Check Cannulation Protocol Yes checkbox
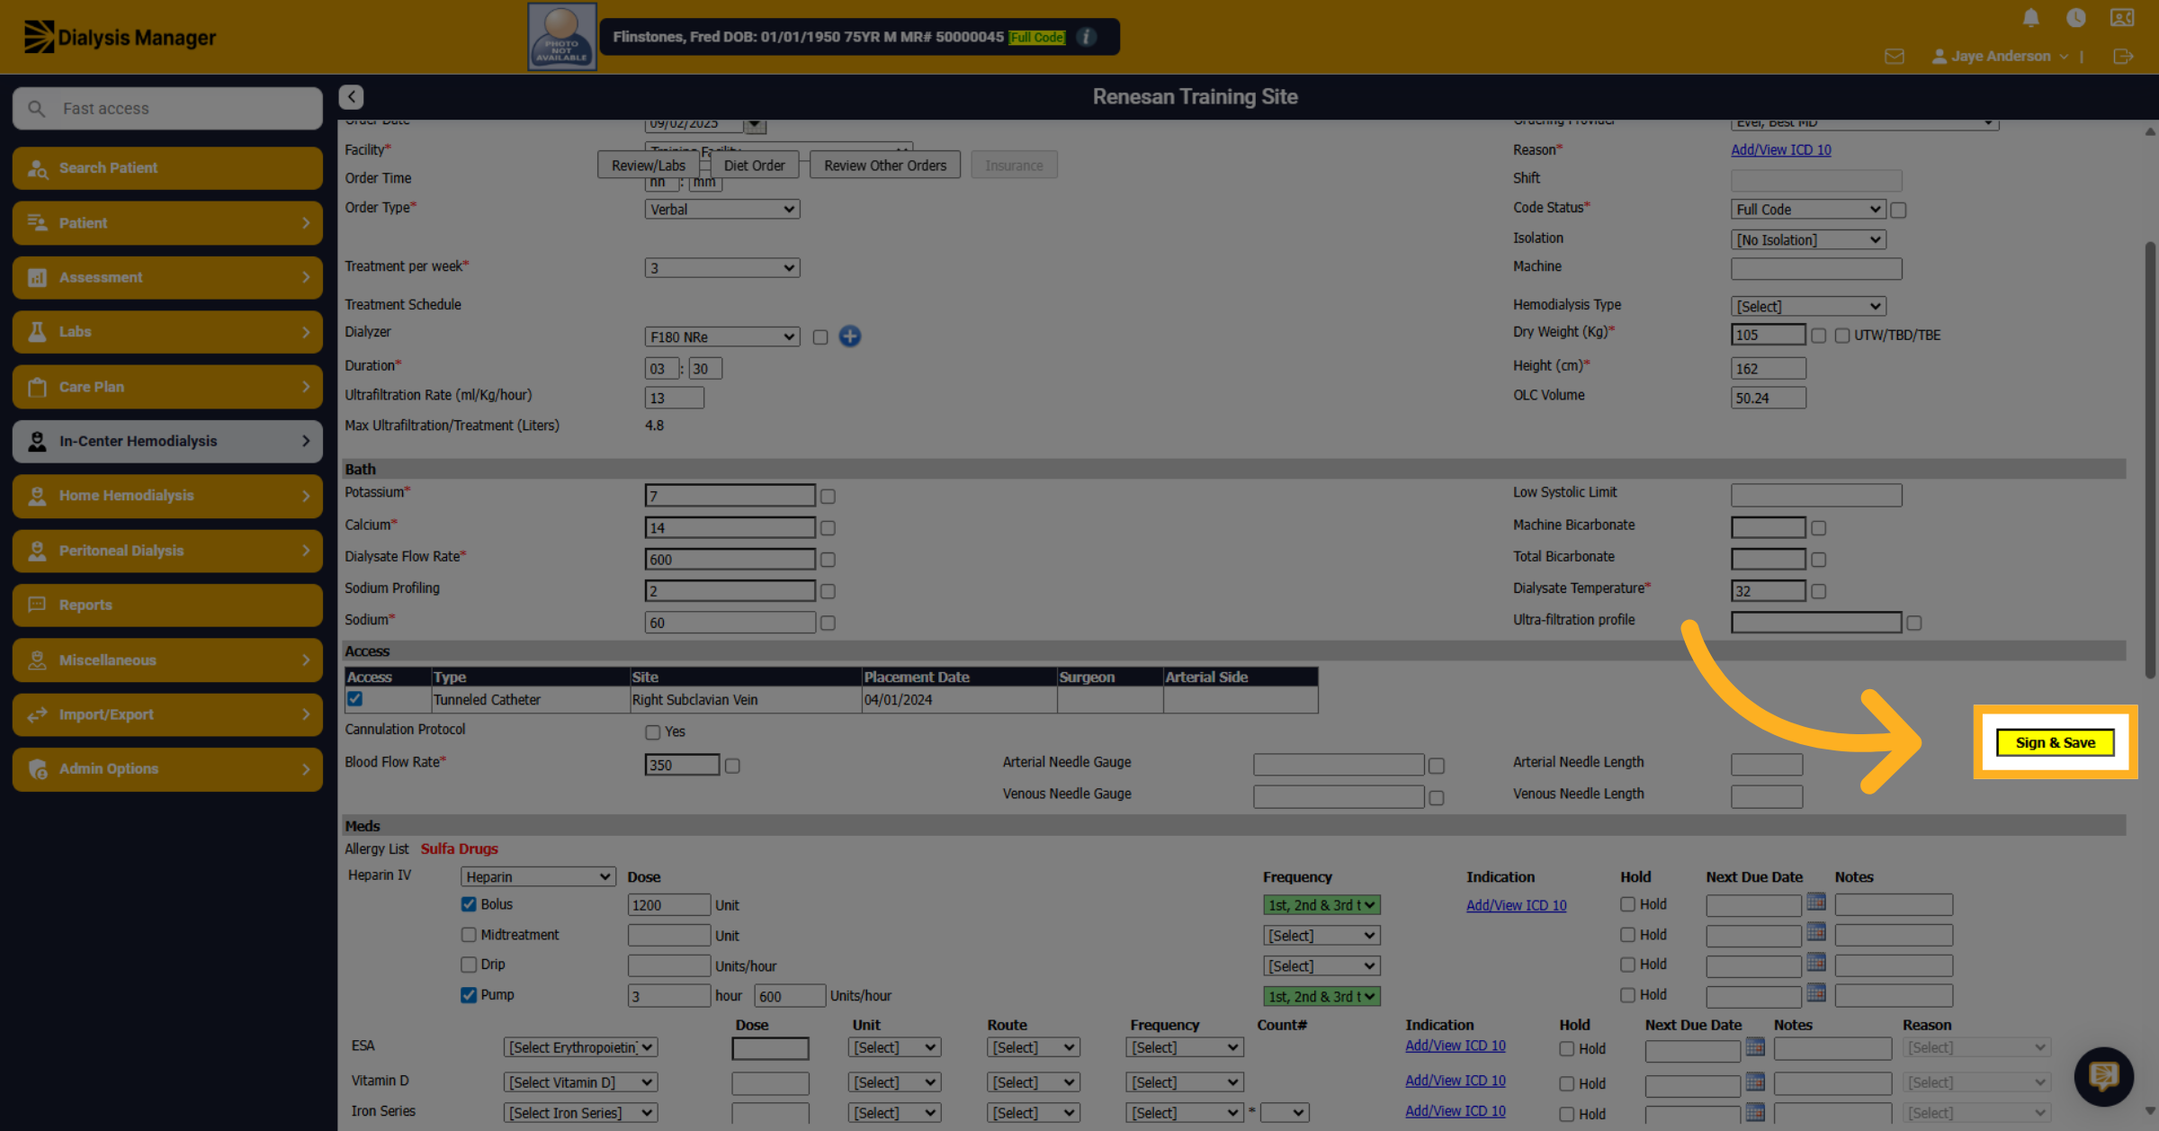 [x=653, y=732]
